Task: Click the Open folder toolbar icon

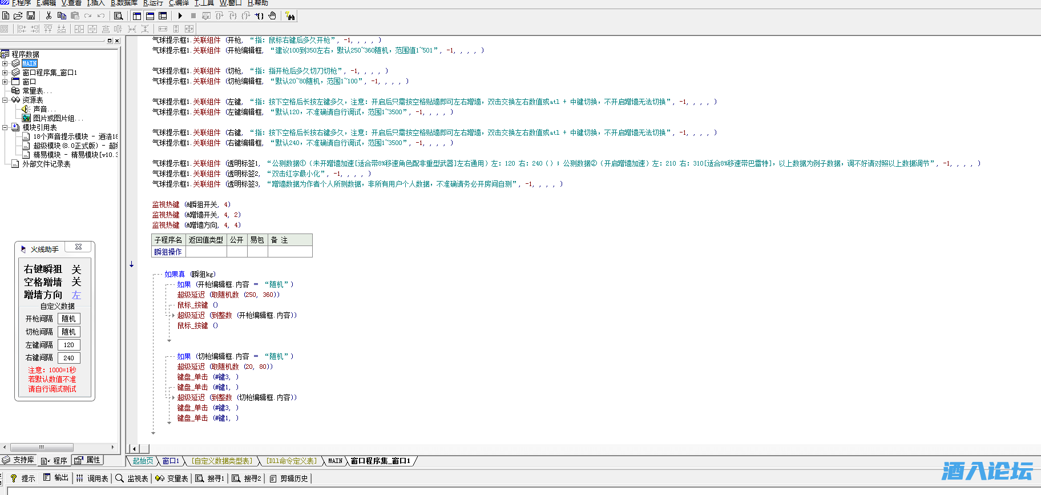Action: point(18,16)
